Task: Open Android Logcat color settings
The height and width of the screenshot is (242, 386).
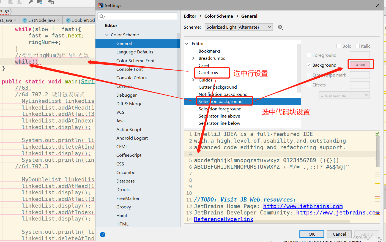Action: pyautogui.click(x=132, y=138)
